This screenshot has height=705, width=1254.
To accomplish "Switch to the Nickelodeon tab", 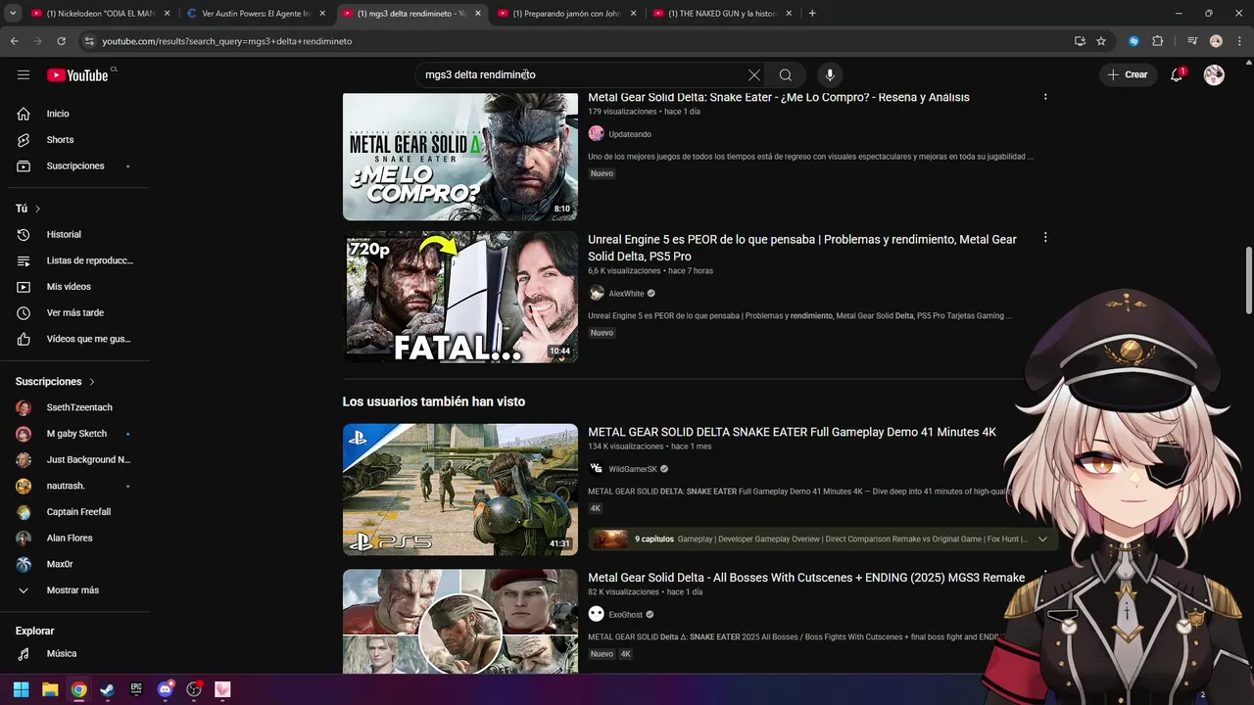I will (101, 13).
